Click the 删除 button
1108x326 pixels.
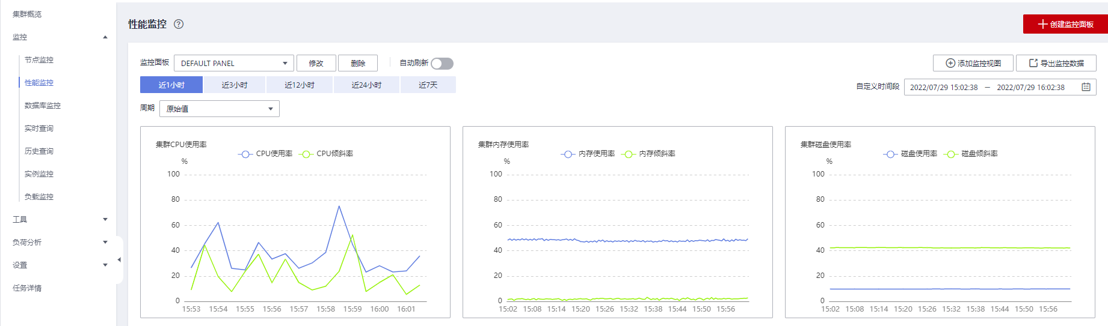358,63
